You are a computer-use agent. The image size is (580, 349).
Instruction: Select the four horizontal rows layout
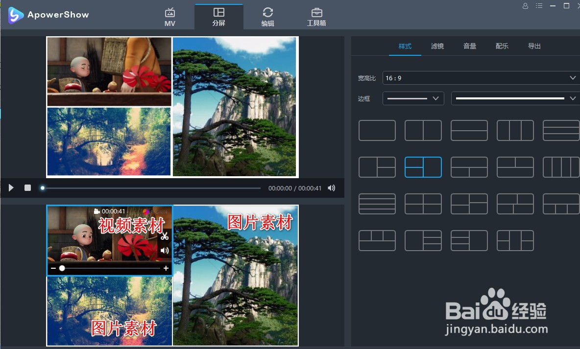377,204
